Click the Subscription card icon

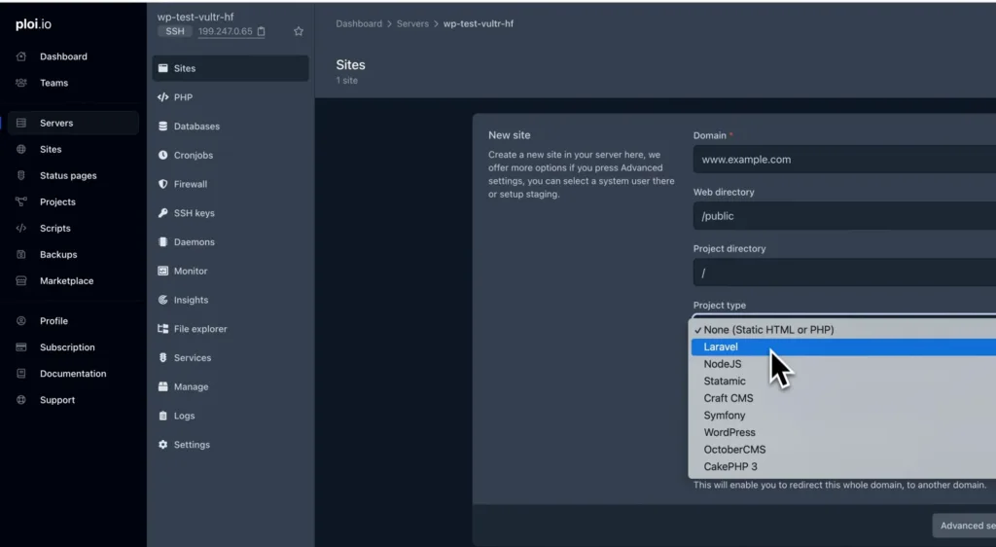(21, 346)
